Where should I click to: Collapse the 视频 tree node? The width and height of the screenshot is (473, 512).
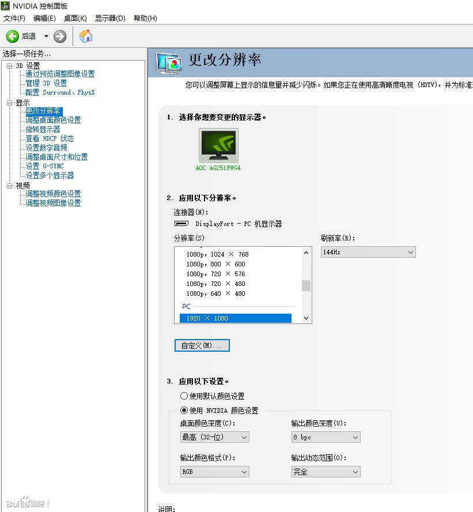pos(9,186)
